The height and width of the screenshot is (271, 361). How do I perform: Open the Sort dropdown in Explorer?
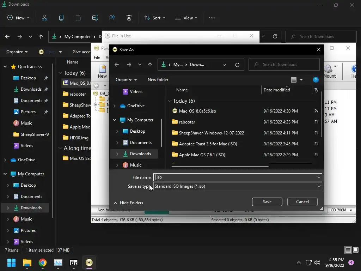[x=154, y=18]
